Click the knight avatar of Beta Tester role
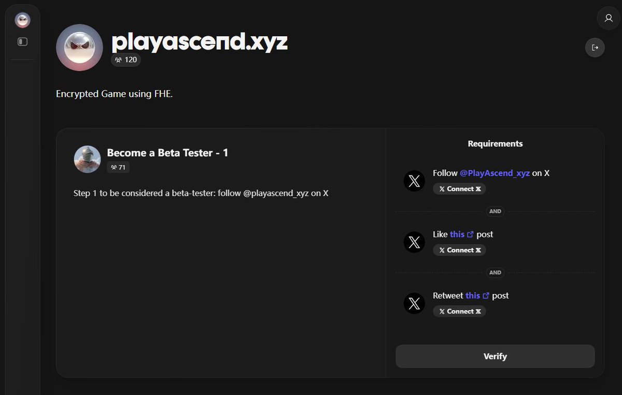Image resolution: width=622 pixels, height=395 pixels. coord(87,159)
